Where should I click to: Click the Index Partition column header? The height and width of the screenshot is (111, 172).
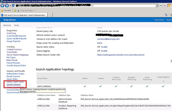point(164,77)
